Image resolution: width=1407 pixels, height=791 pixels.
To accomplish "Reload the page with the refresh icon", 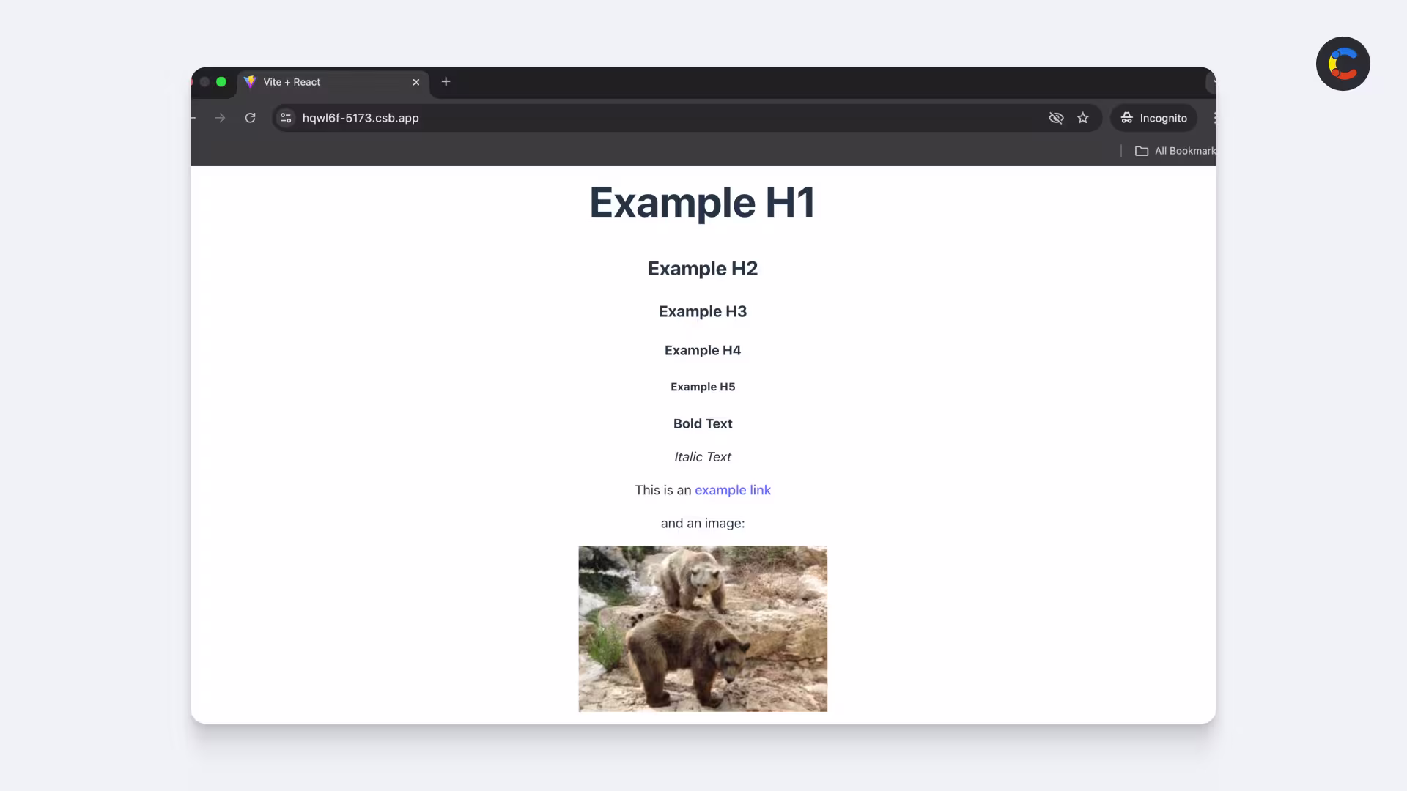I will (x=250, y=118).
